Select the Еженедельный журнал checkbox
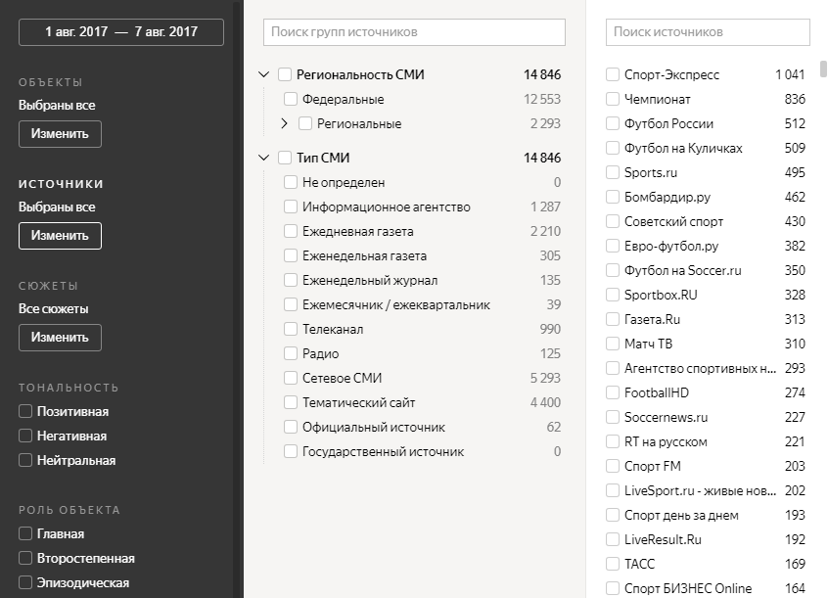The height and width of the screenshot is (598, 828). pyautogui.click(x=291, y=280)
